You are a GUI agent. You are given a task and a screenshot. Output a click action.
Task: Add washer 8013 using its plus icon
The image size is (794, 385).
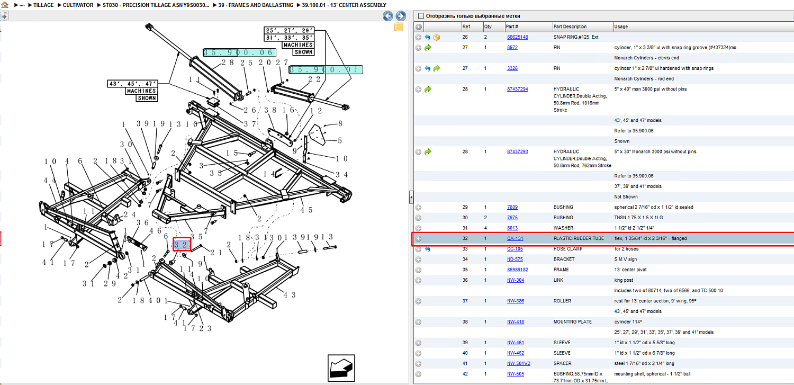(418, 228)
